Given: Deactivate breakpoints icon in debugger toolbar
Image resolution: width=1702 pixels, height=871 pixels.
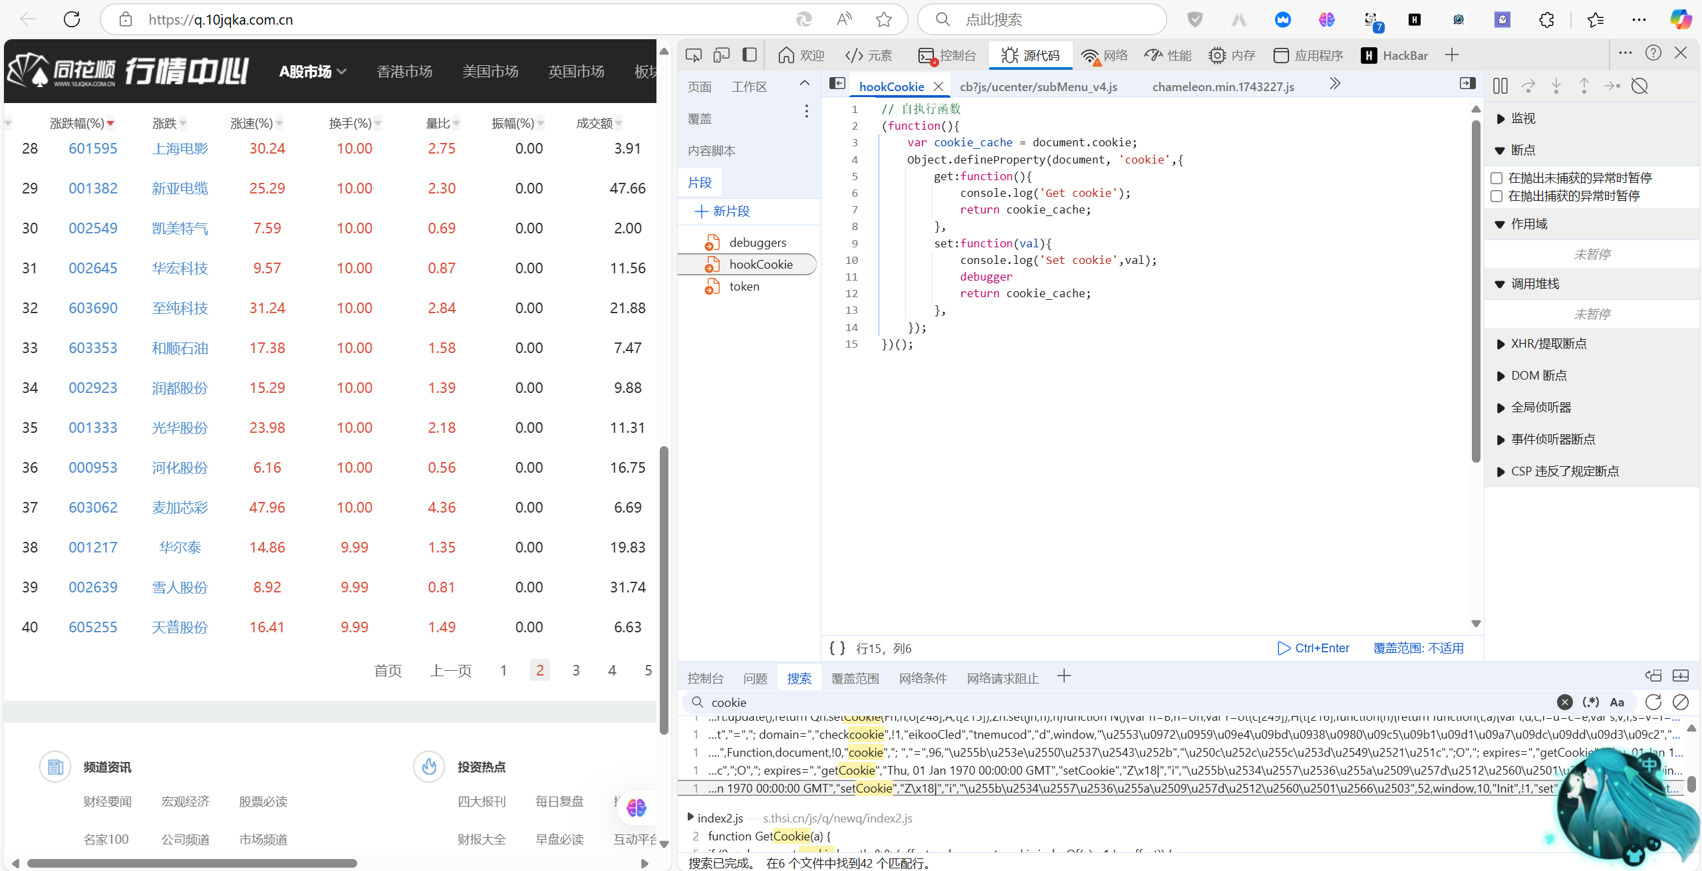Looking at the screenshot, I should (x=1639, y=86).
